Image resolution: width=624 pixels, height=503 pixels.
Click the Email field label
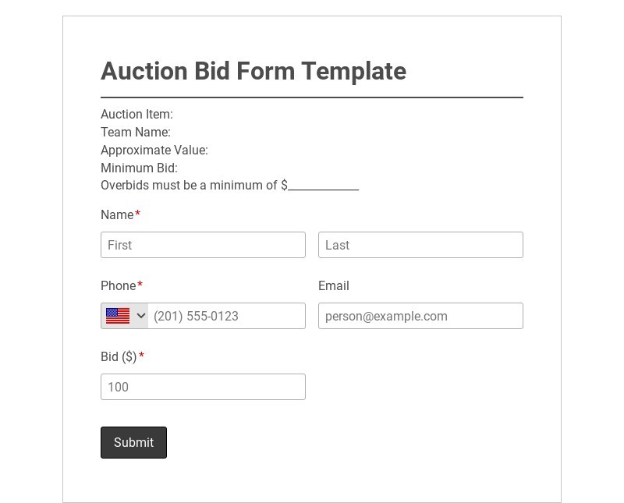click(334, 285)
